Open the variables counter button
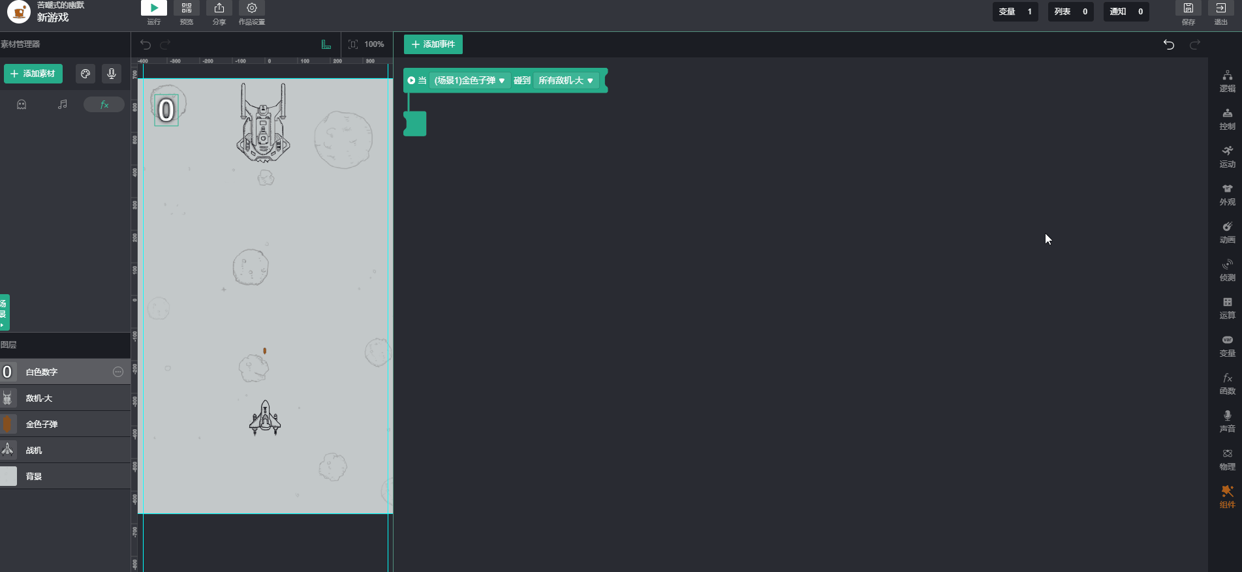1242x572 pixels. (x=1015, y=12)
